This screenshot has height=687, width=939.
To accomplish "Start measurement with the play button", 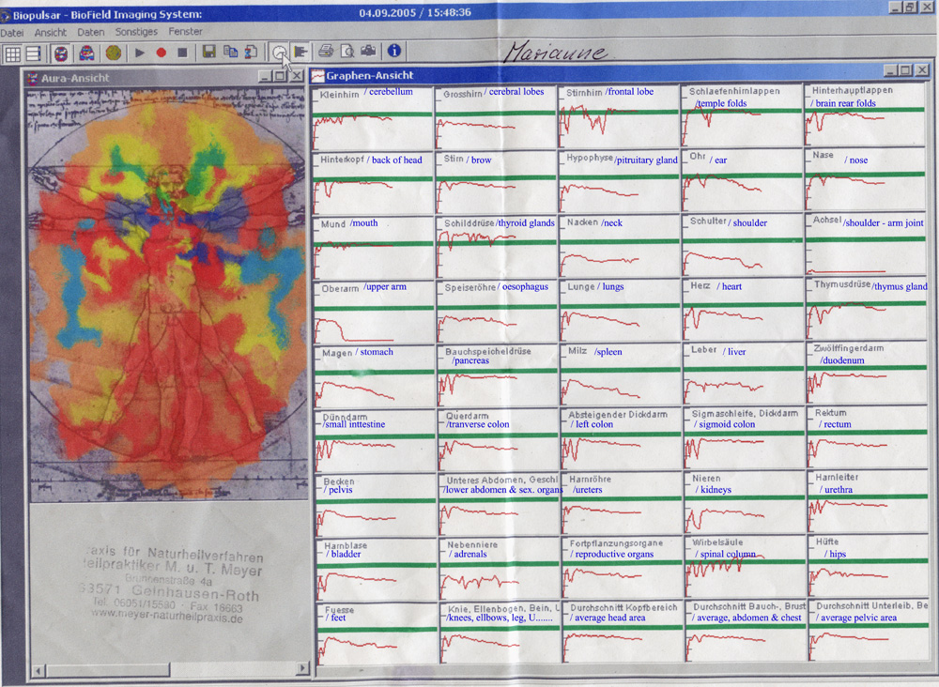I will tap(140, 53).
